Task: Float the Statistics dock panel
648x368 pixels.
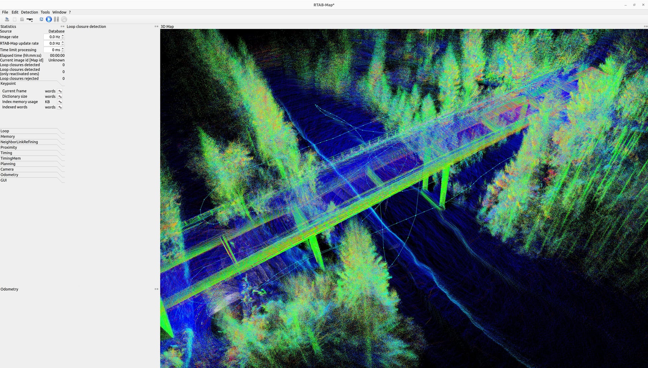Action: 62,27
